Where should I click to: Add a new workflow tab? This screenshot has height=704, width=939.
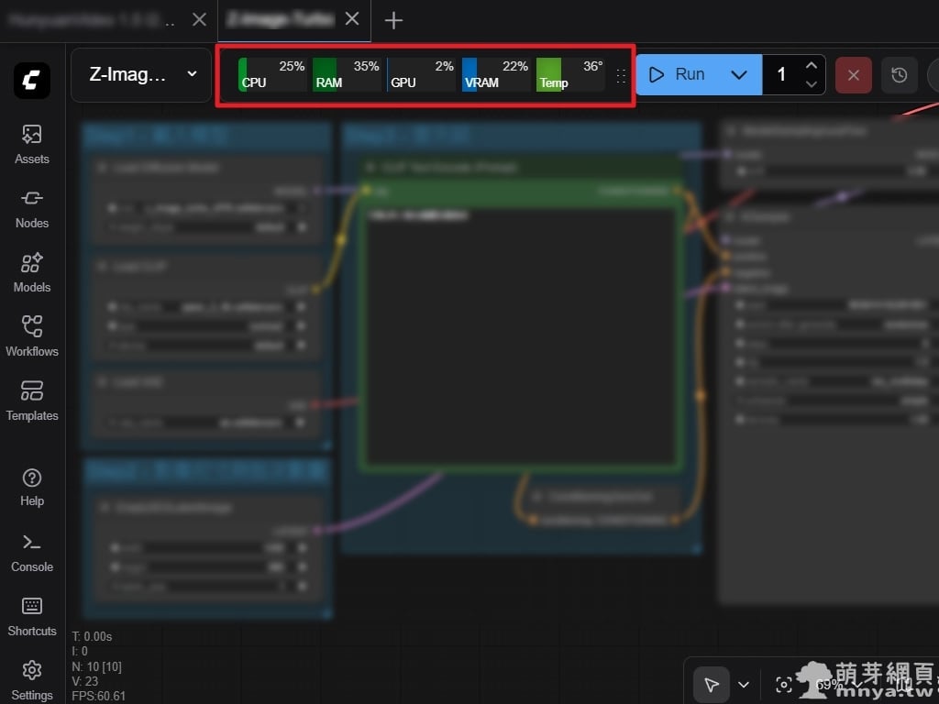point(393,20)
